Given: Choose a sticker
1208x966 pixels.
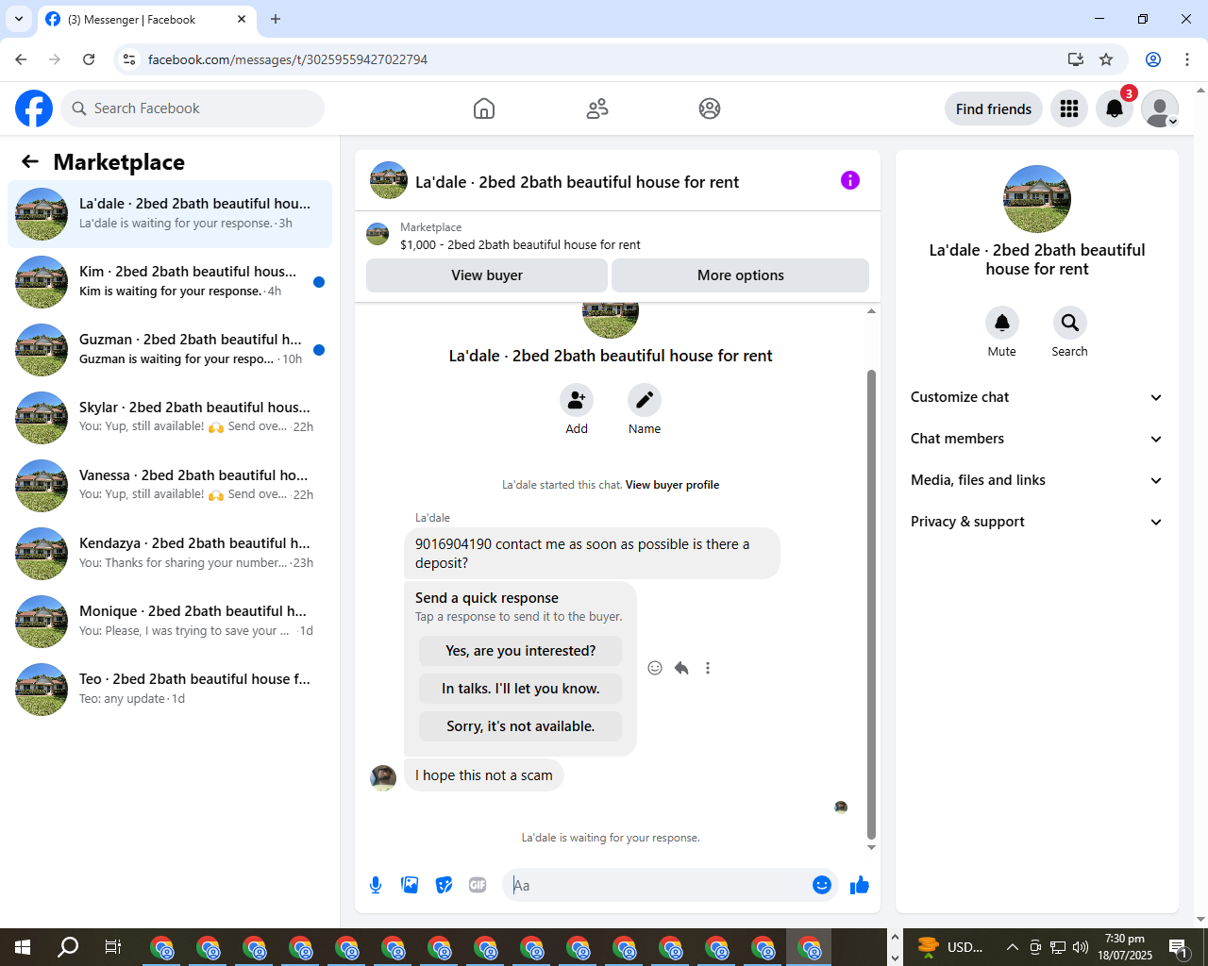Looking at the screenshot, I should tap(444, 885).
